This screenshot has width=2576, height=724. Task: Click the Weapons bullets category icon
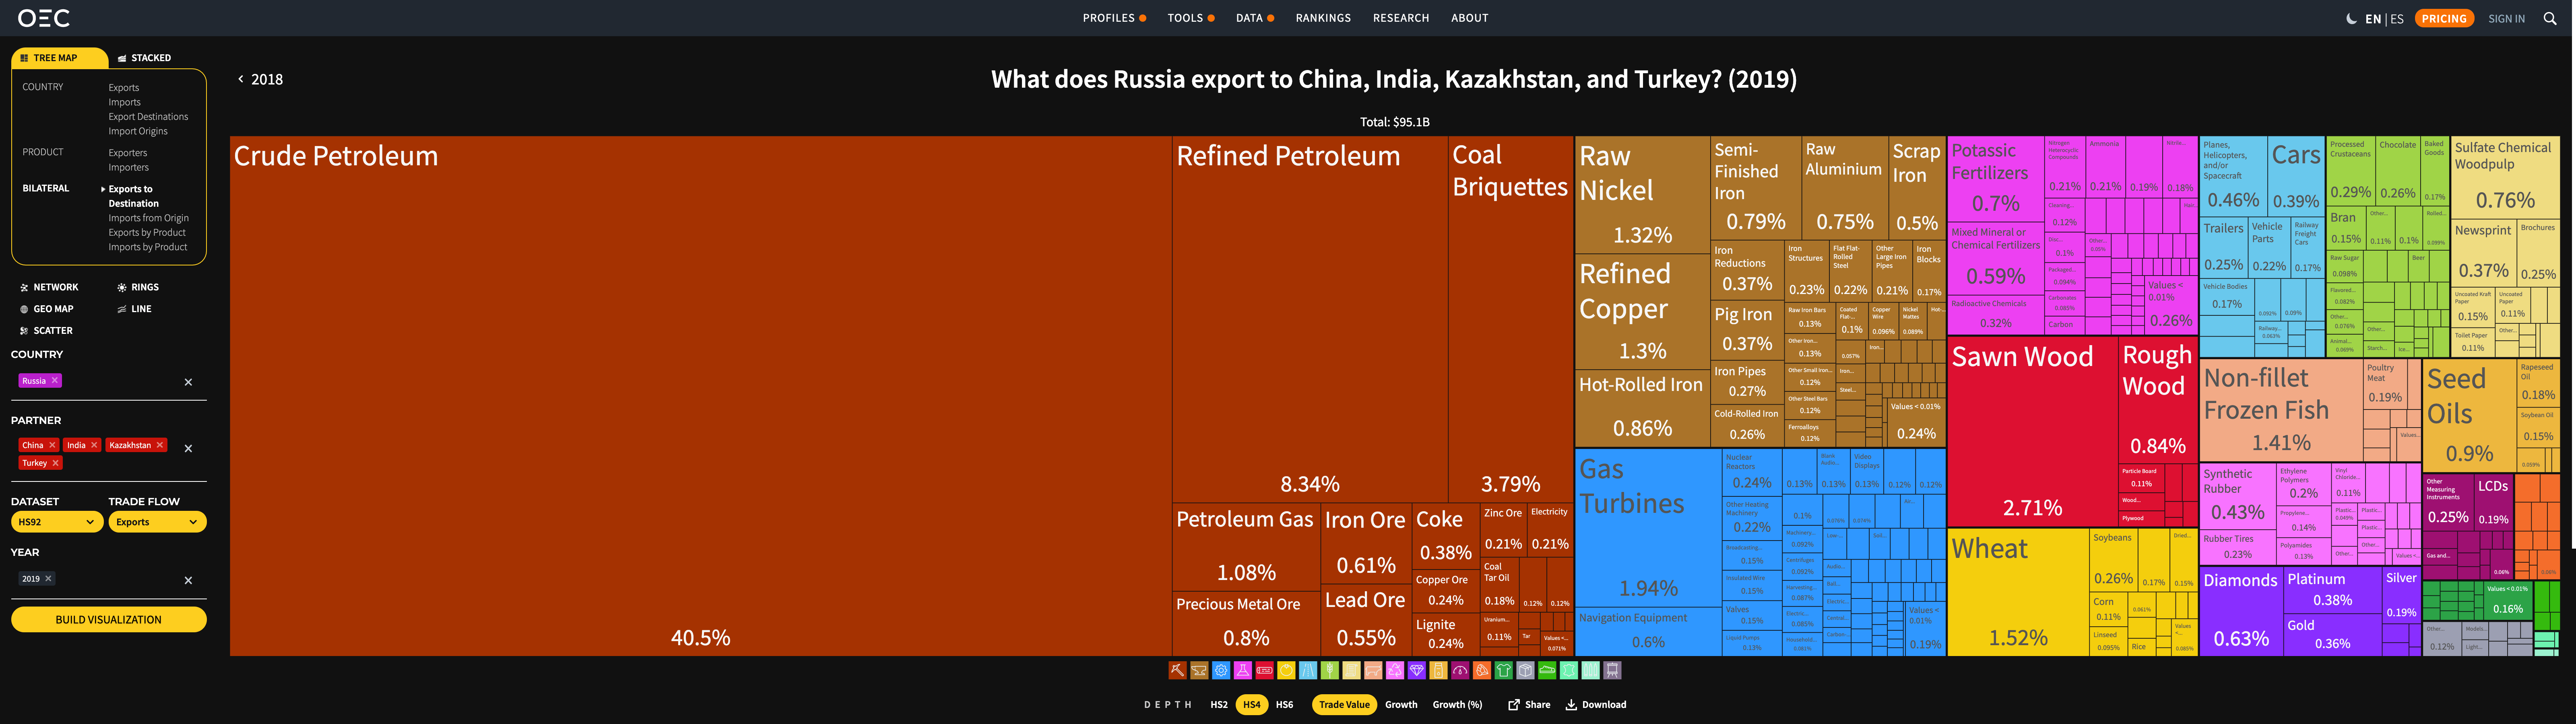coord(1591,671)
